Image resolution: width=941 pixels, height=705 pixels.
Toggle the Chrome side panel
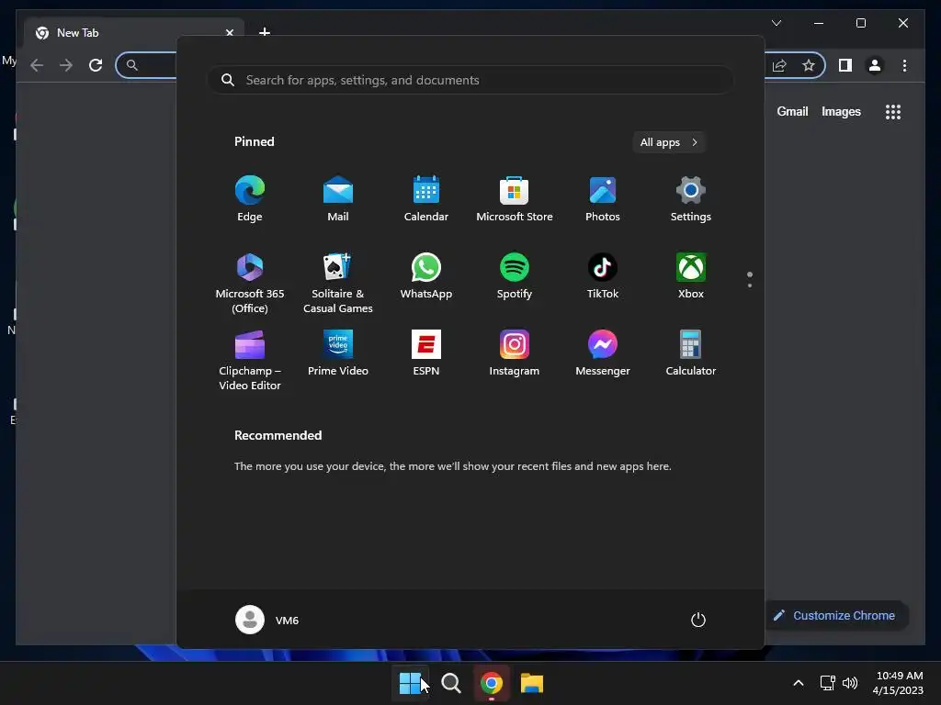pos(845,65)
